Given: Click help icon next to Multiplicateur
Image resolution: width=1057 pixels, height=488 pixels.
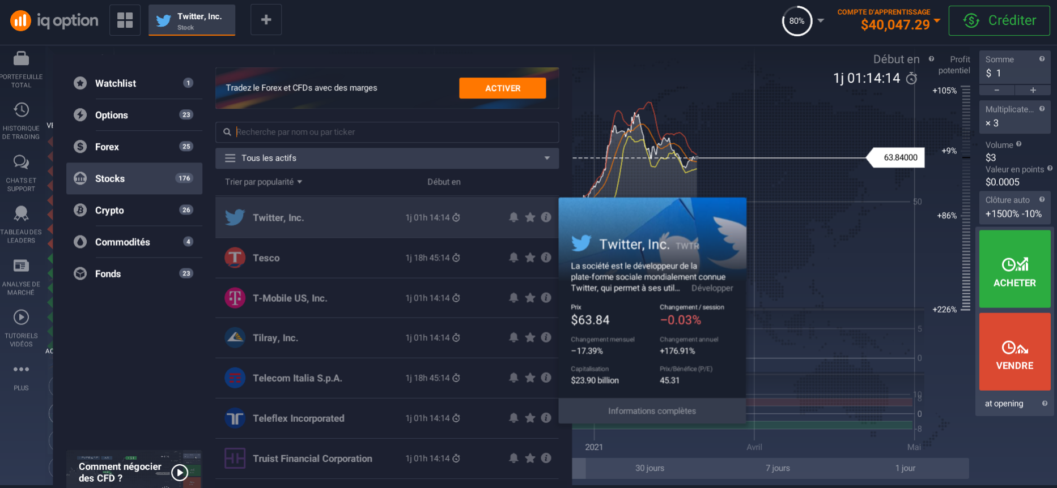Looking at the screenshot, I should pyautogui.click(x=1042, y=109).
